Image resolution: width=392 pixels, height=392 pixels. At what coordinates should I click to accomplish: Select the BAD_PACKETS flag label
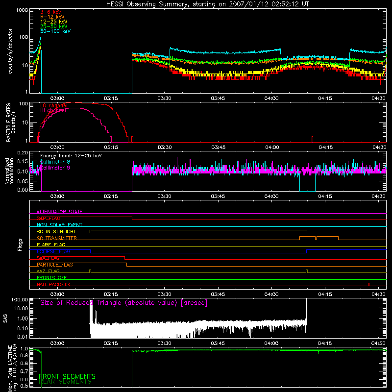53,284
